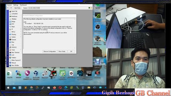Open the Bridge section
The height and width of the screenshot is (96, 171).
(x=13, y=22)
